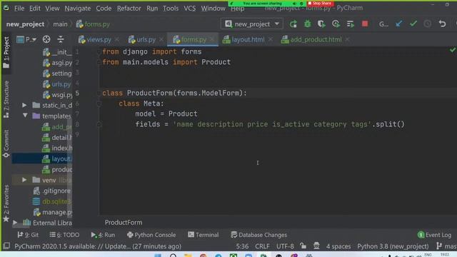Open the Run tool window
457x257 pixels.
tap(103, 235)
